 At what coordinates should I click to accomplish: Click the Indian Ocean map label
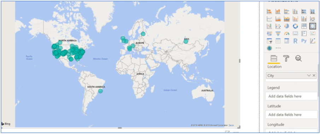(x=170, y=90)
